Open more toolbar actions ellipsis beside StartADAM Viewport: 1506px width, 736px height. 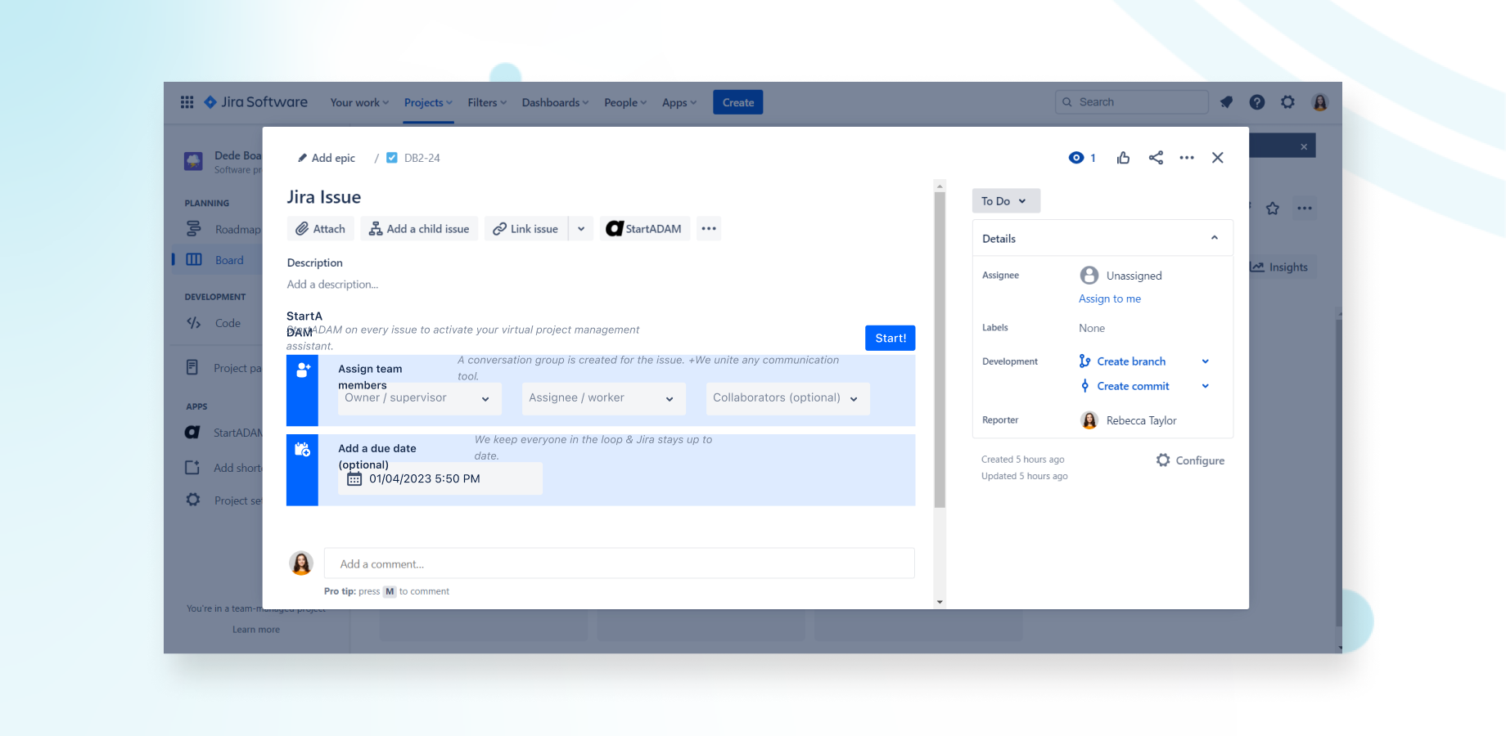(x=709, y=229)
